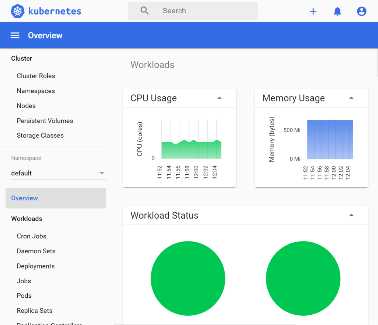
Task: Collapse the Memory Usage card
Action: (351, 98)
